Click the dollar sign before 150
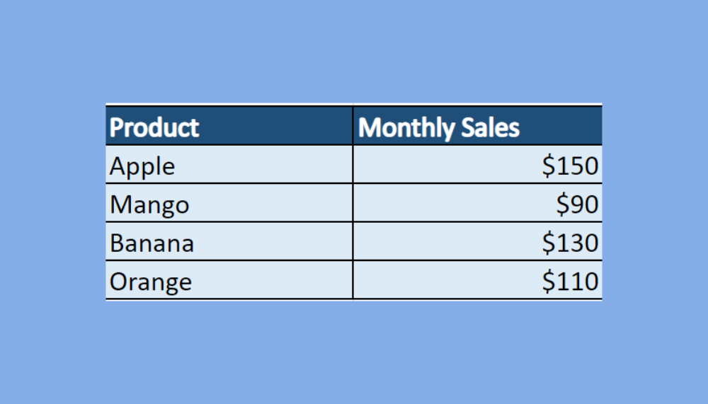Screen dimensions: 708x404 click(x=549, y=166)
